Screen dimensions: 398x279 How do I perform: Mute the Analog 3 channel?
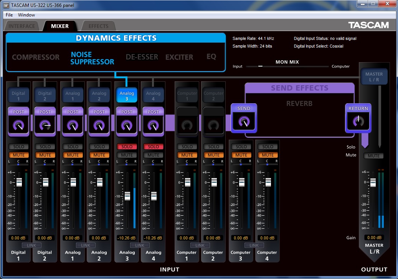click(127, 155)
